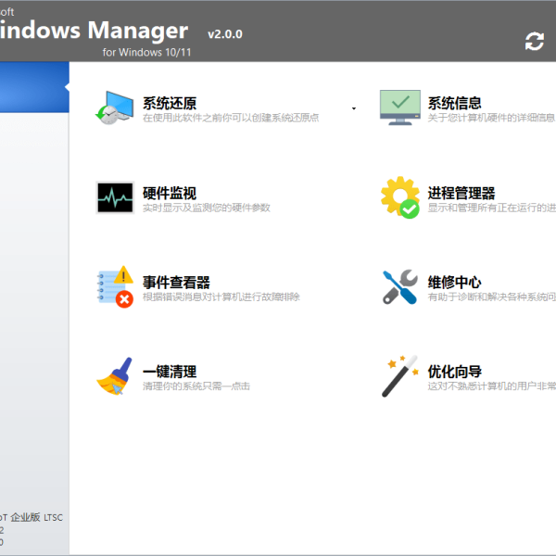
Task: Click the 硬件监视 title text
Action: [x=170, y=194]
